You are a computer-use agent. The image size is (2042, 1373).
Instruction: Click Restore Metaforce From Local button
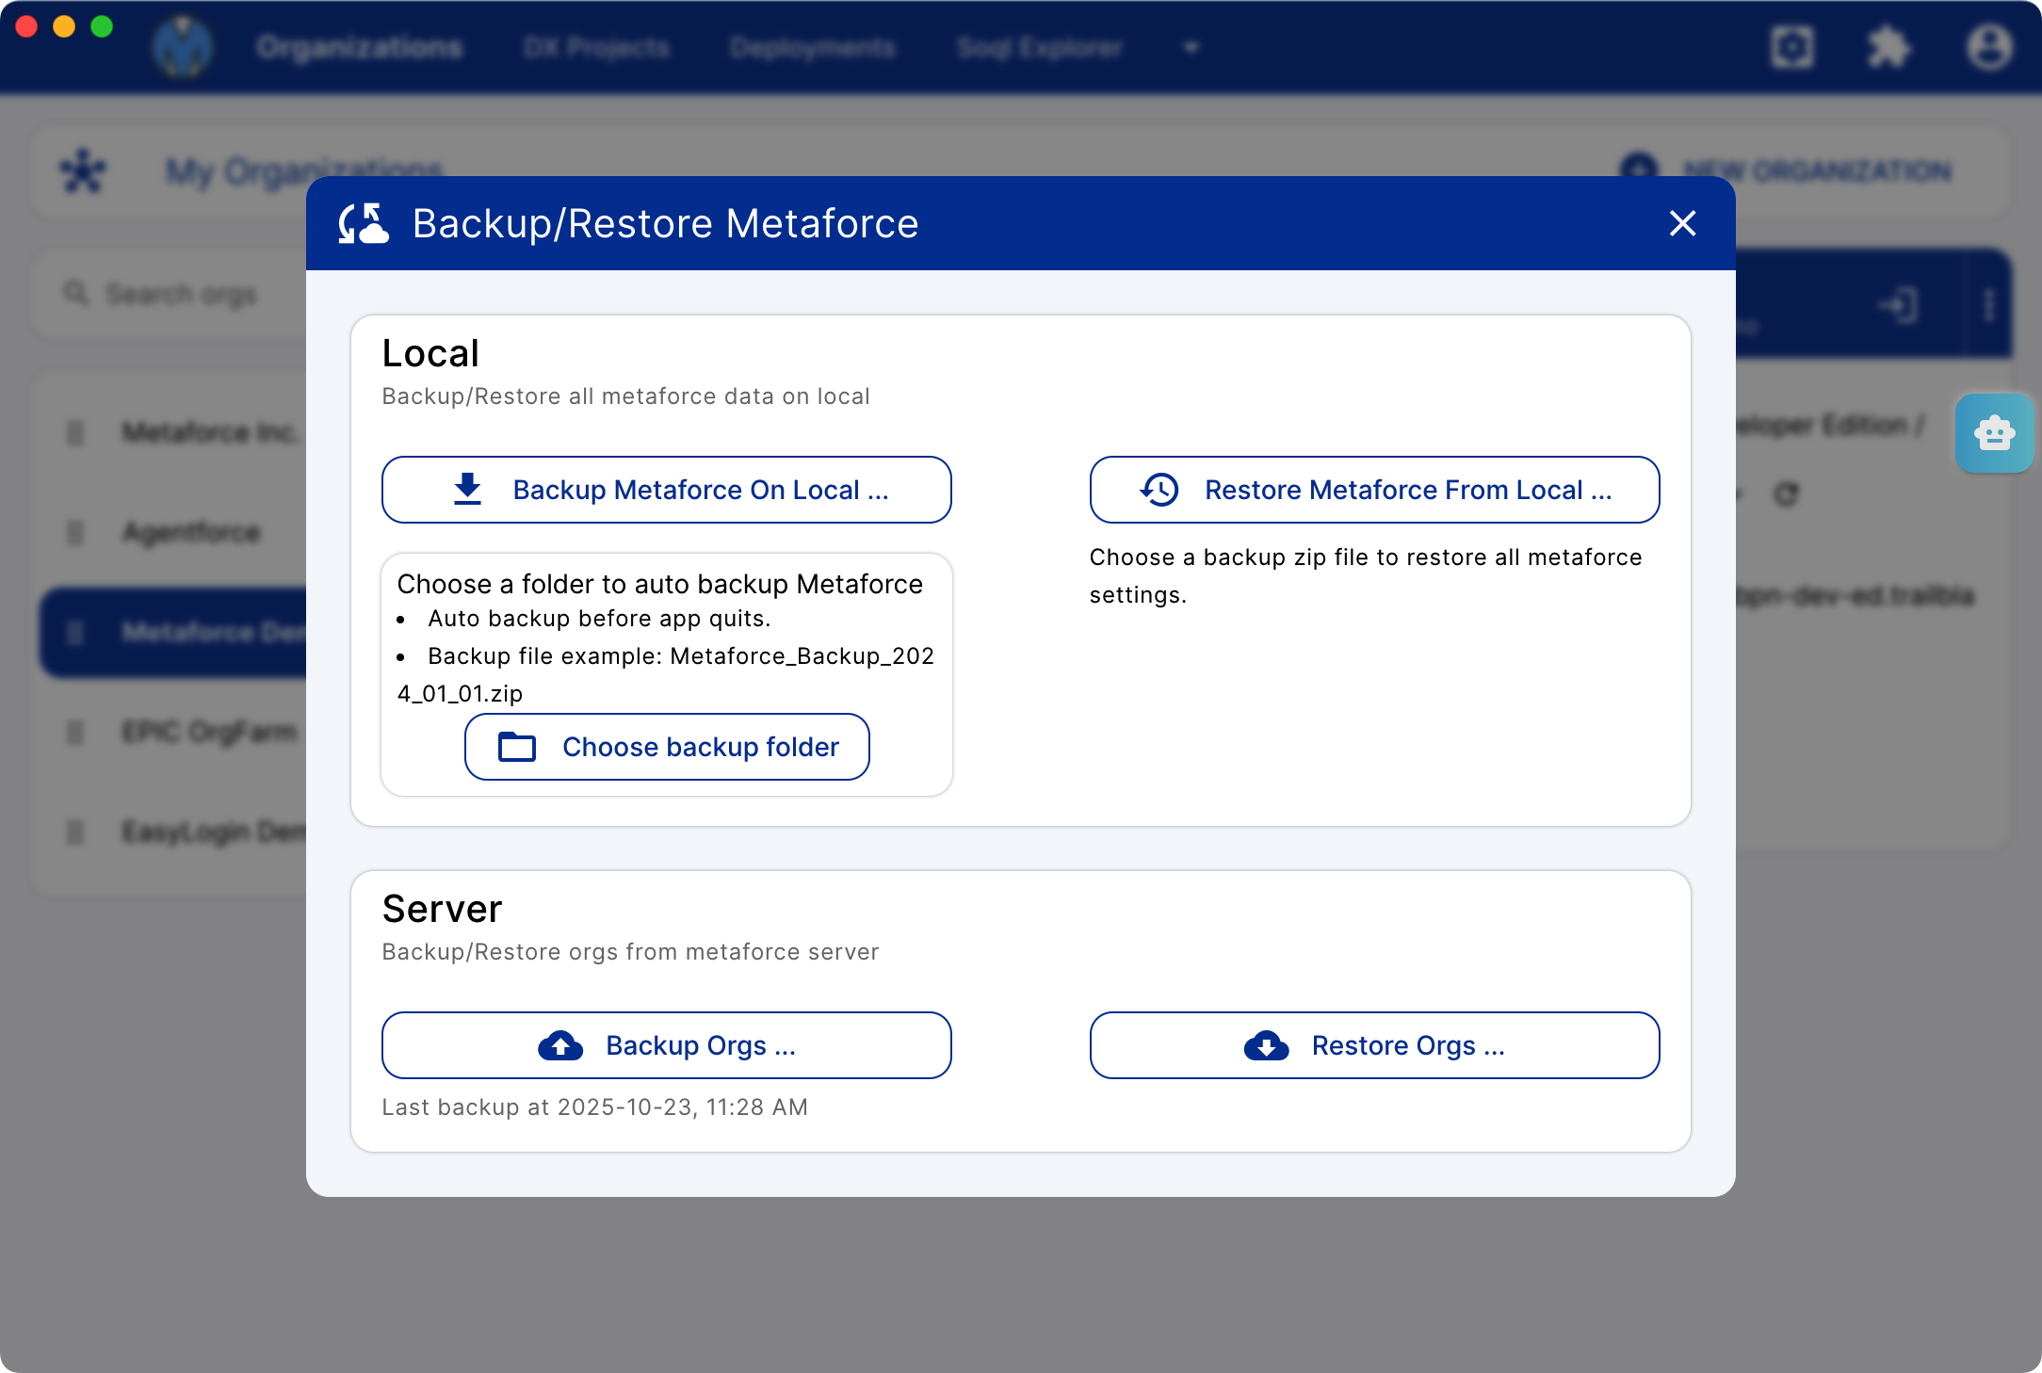coord(1374,490)
